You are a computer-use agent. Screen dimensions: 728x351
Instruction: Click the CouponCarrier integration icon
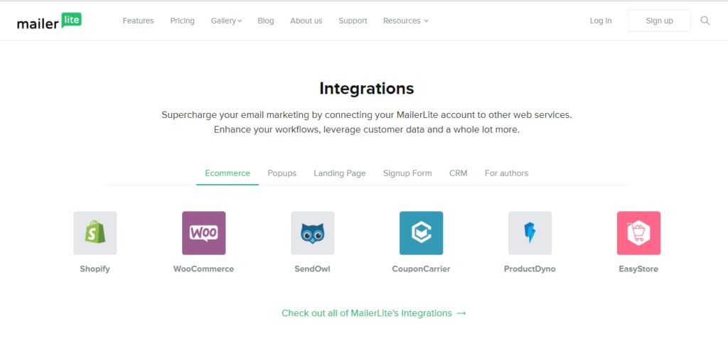[421, 233]
